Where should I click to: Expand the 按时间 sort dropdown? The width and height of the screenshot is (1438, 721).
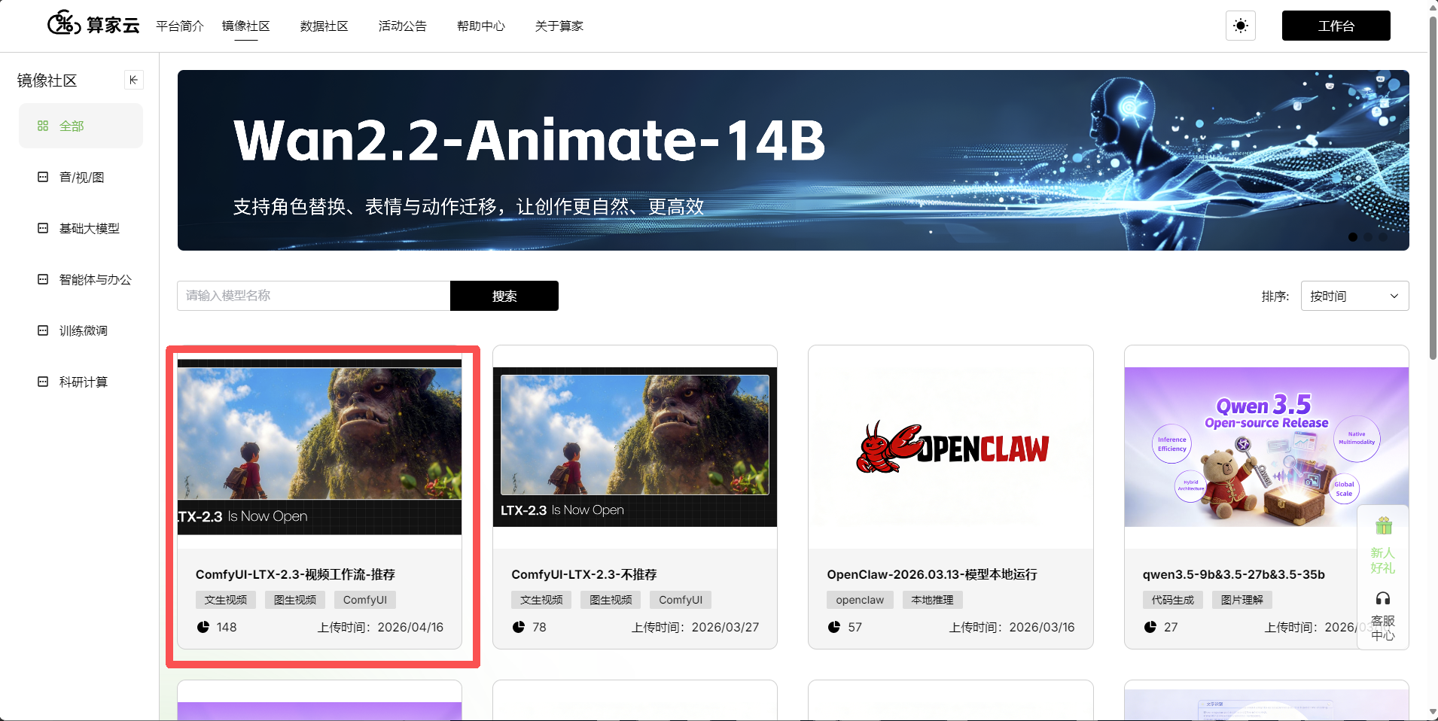[x=1354, y=296]
